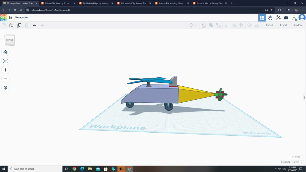
Task: Open Mail app from taskbar
Action: coord(98,169)
